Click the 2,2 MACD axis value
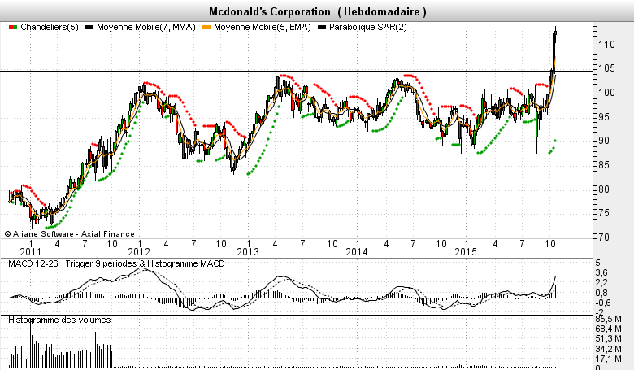 click(x=601, y=282)
